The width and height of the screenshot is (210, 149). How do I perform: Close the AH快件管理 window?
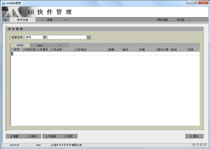pyautogui.click(x=203, y=2)
